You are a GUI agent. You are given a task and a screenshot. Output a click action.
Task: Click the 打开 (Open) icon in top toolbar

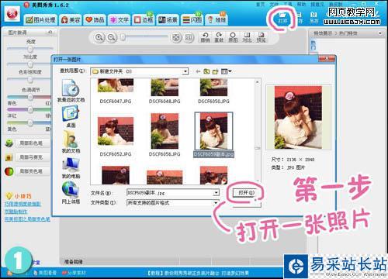point(282,17)
